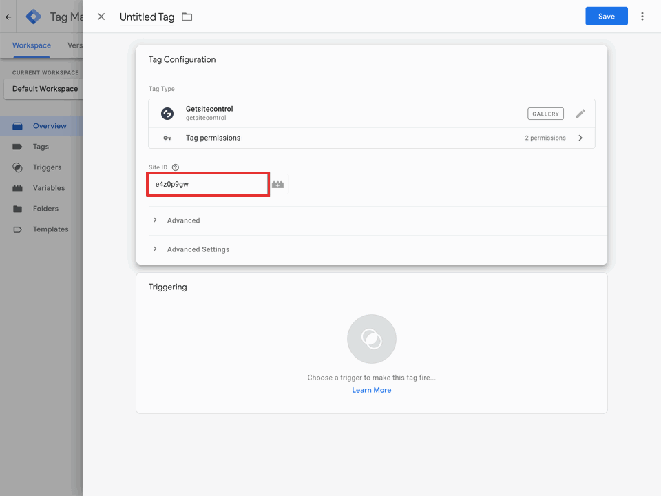Viewport: 661px width, 496px height.
Task: Click the Learn More link under Triggering
Action: tap(371, 389)
